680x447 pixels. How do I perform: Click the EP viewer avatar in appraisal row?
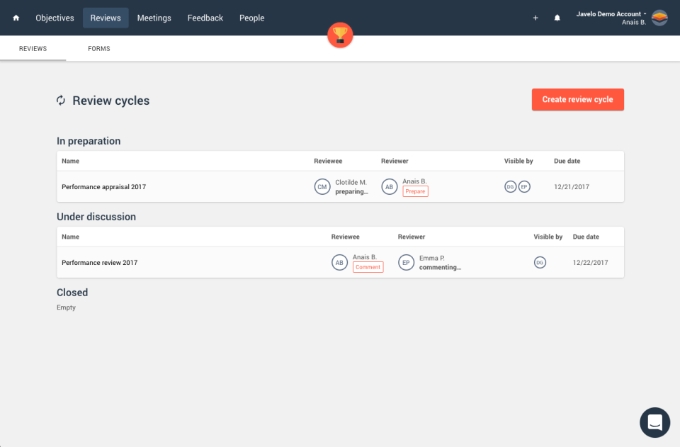click(524, 186)
